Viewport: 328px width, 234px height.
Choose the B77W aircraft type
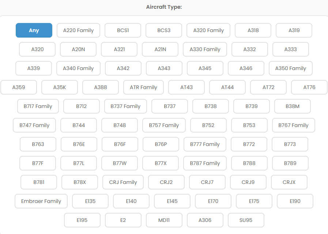[120, 163]
